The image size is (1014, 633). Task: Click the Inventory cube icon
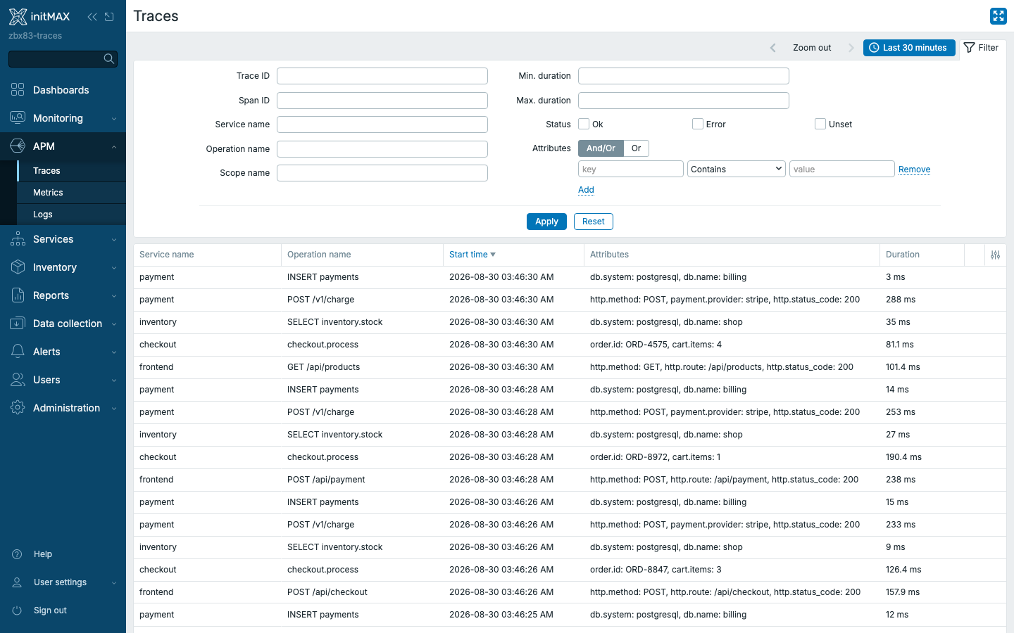(x=18, y=267)
